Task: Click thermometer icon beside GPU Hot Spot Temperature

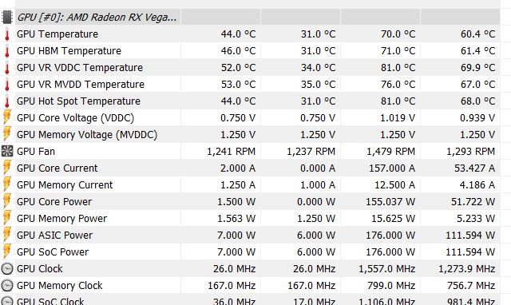Action: [x=7, y=101]
